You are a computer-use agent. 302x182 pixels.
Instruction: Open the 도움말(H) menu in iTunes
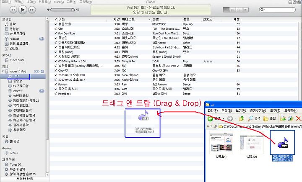pos(86,2)
